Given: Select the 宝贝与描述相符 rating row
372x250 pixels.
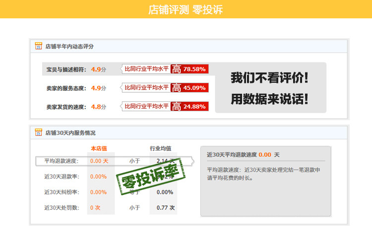Looking at the screenshot, I should [x=128, y=69].
